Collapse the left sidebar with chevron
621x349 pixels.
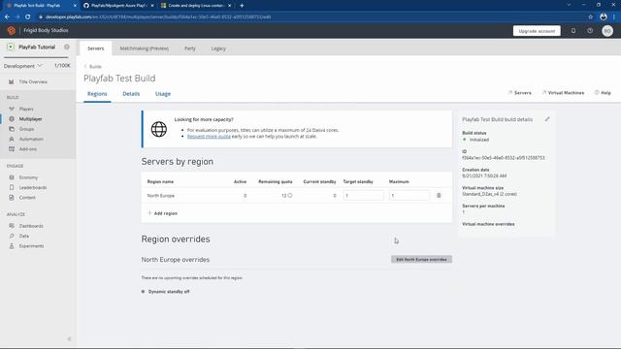[69, 338]
